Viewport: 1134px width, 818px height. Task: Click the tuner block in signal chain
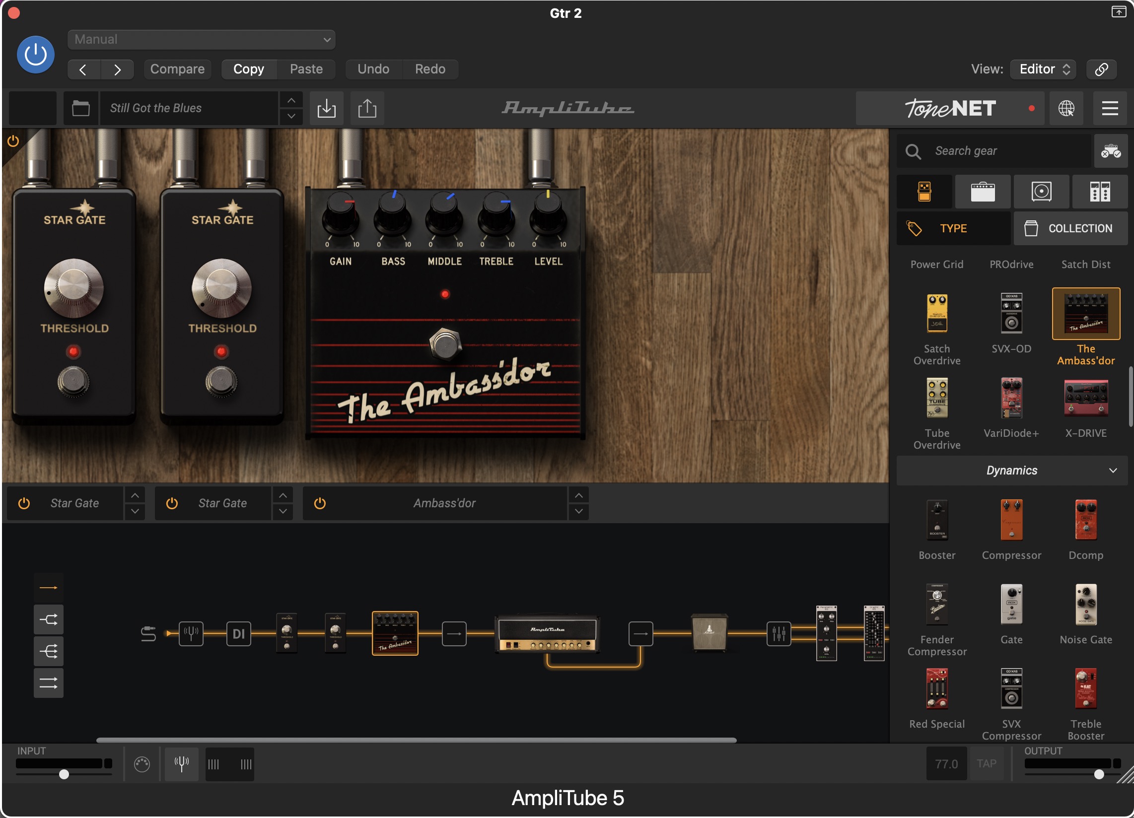[191, 634]
